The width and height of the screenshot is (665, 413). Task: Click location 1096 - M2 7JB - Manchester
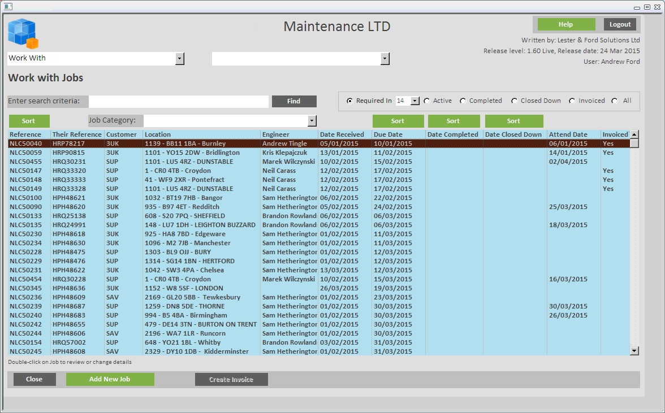click(x=188, y=243)
